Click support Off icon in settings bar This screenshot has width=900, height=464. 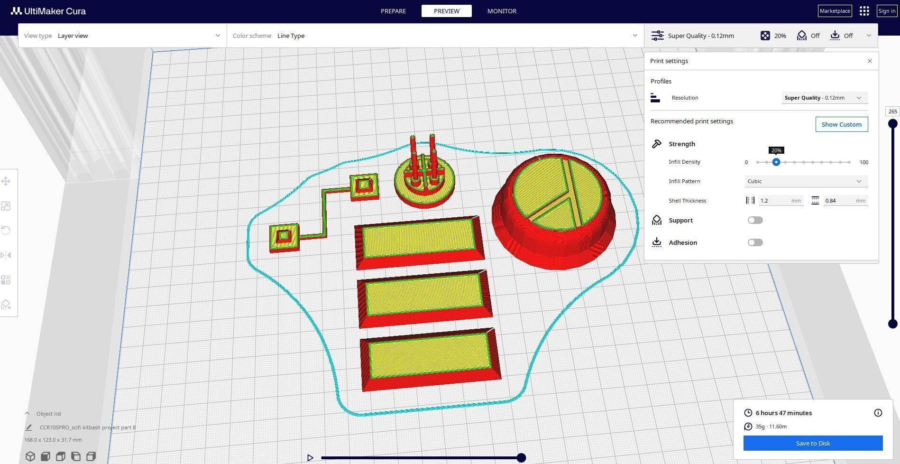pyautogui.click(x=802, y=36)
